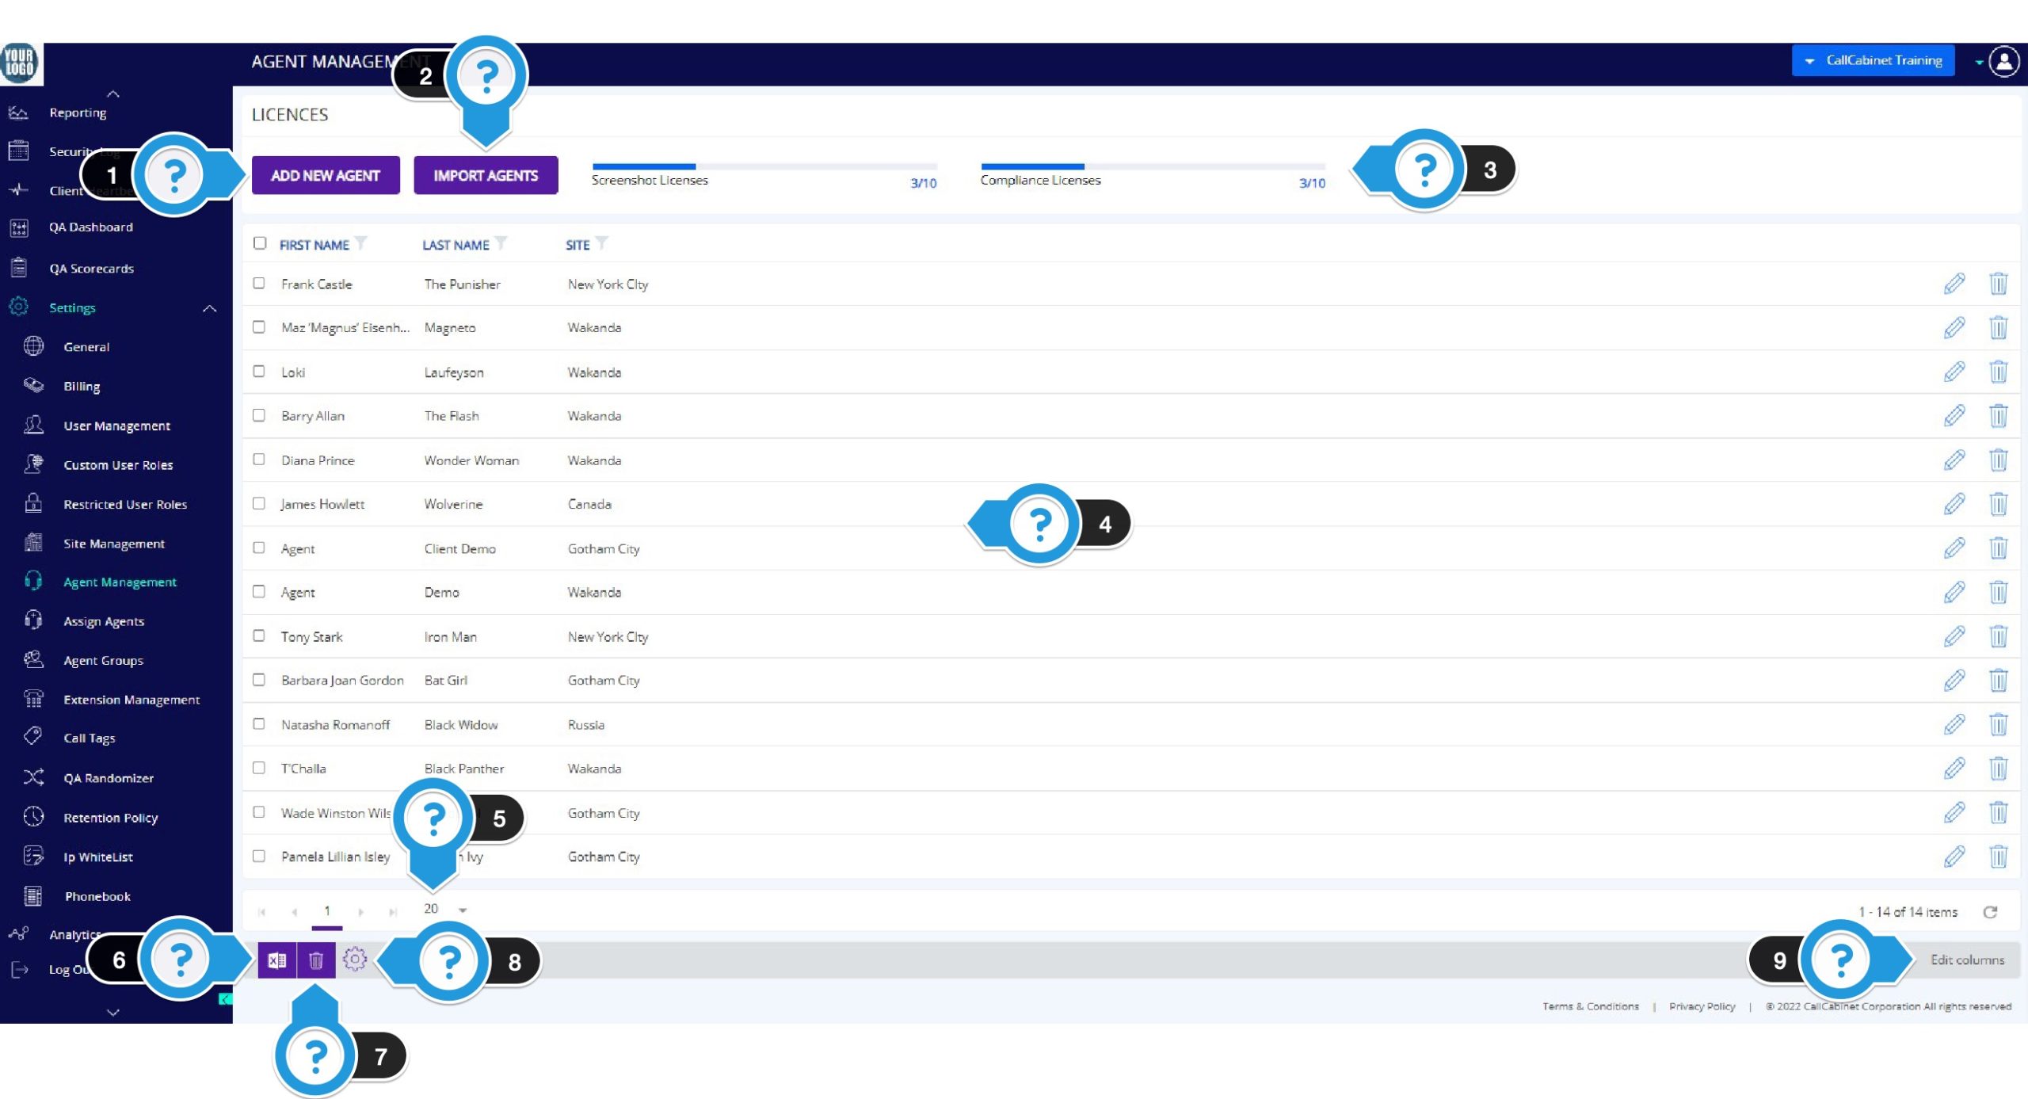
Task: Open QA Dashboard in sidebar
Action: 91,227
